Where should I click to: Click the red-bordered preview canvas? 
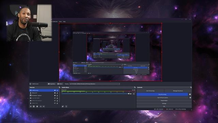pos(110,52)
